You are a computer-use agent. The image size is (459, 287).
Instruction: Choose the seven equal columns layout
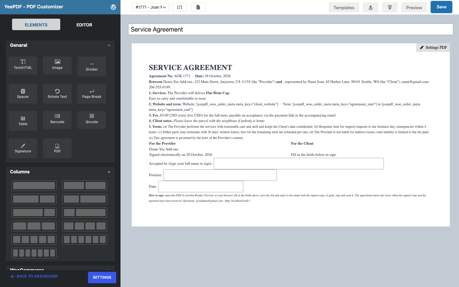[34, 253]
